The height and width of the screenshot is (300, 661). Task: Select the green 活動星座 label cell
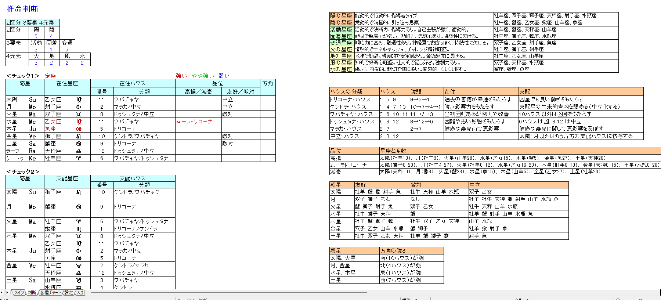341,29
